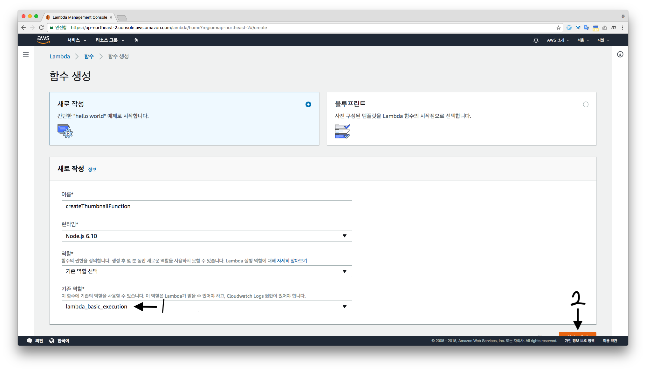Click the 자세히 알아보기 link
Screen dimensions: 646x371
pos(292,261)
